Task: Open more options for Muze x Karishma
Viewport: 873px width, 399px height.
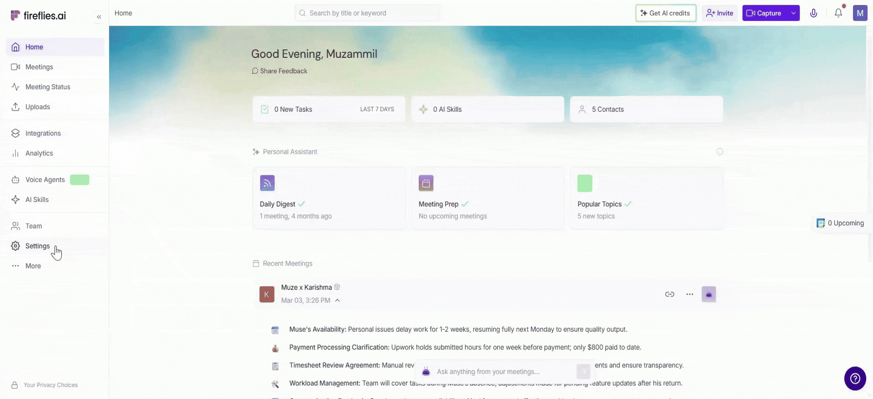Action: [690, 294]
